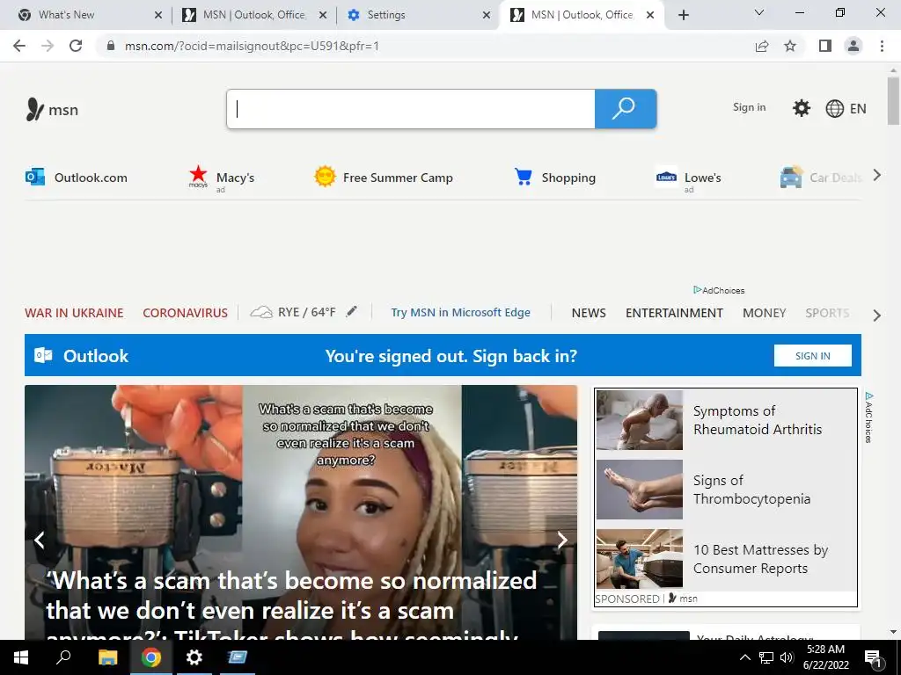Image resolution: width=901 pixels, height=675 pixels.
Task: Open a new browser tab
Action: [683, 15]
